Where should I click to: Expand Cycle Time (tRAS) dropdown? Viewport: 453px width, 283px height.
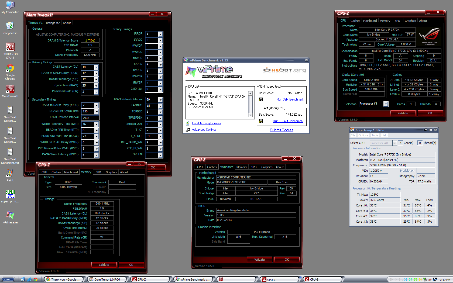click(x=96, y=86)
